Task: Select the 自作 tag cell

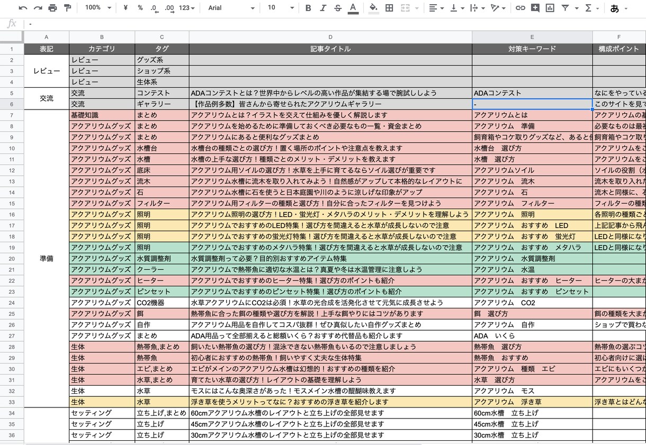Action: pyautogui.click(x=161, y=324)
